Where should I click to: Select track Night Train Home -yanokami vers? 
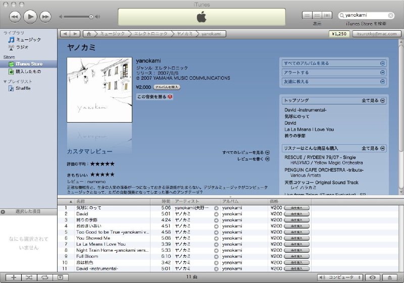pyautogui.click(x=112, y=250)
